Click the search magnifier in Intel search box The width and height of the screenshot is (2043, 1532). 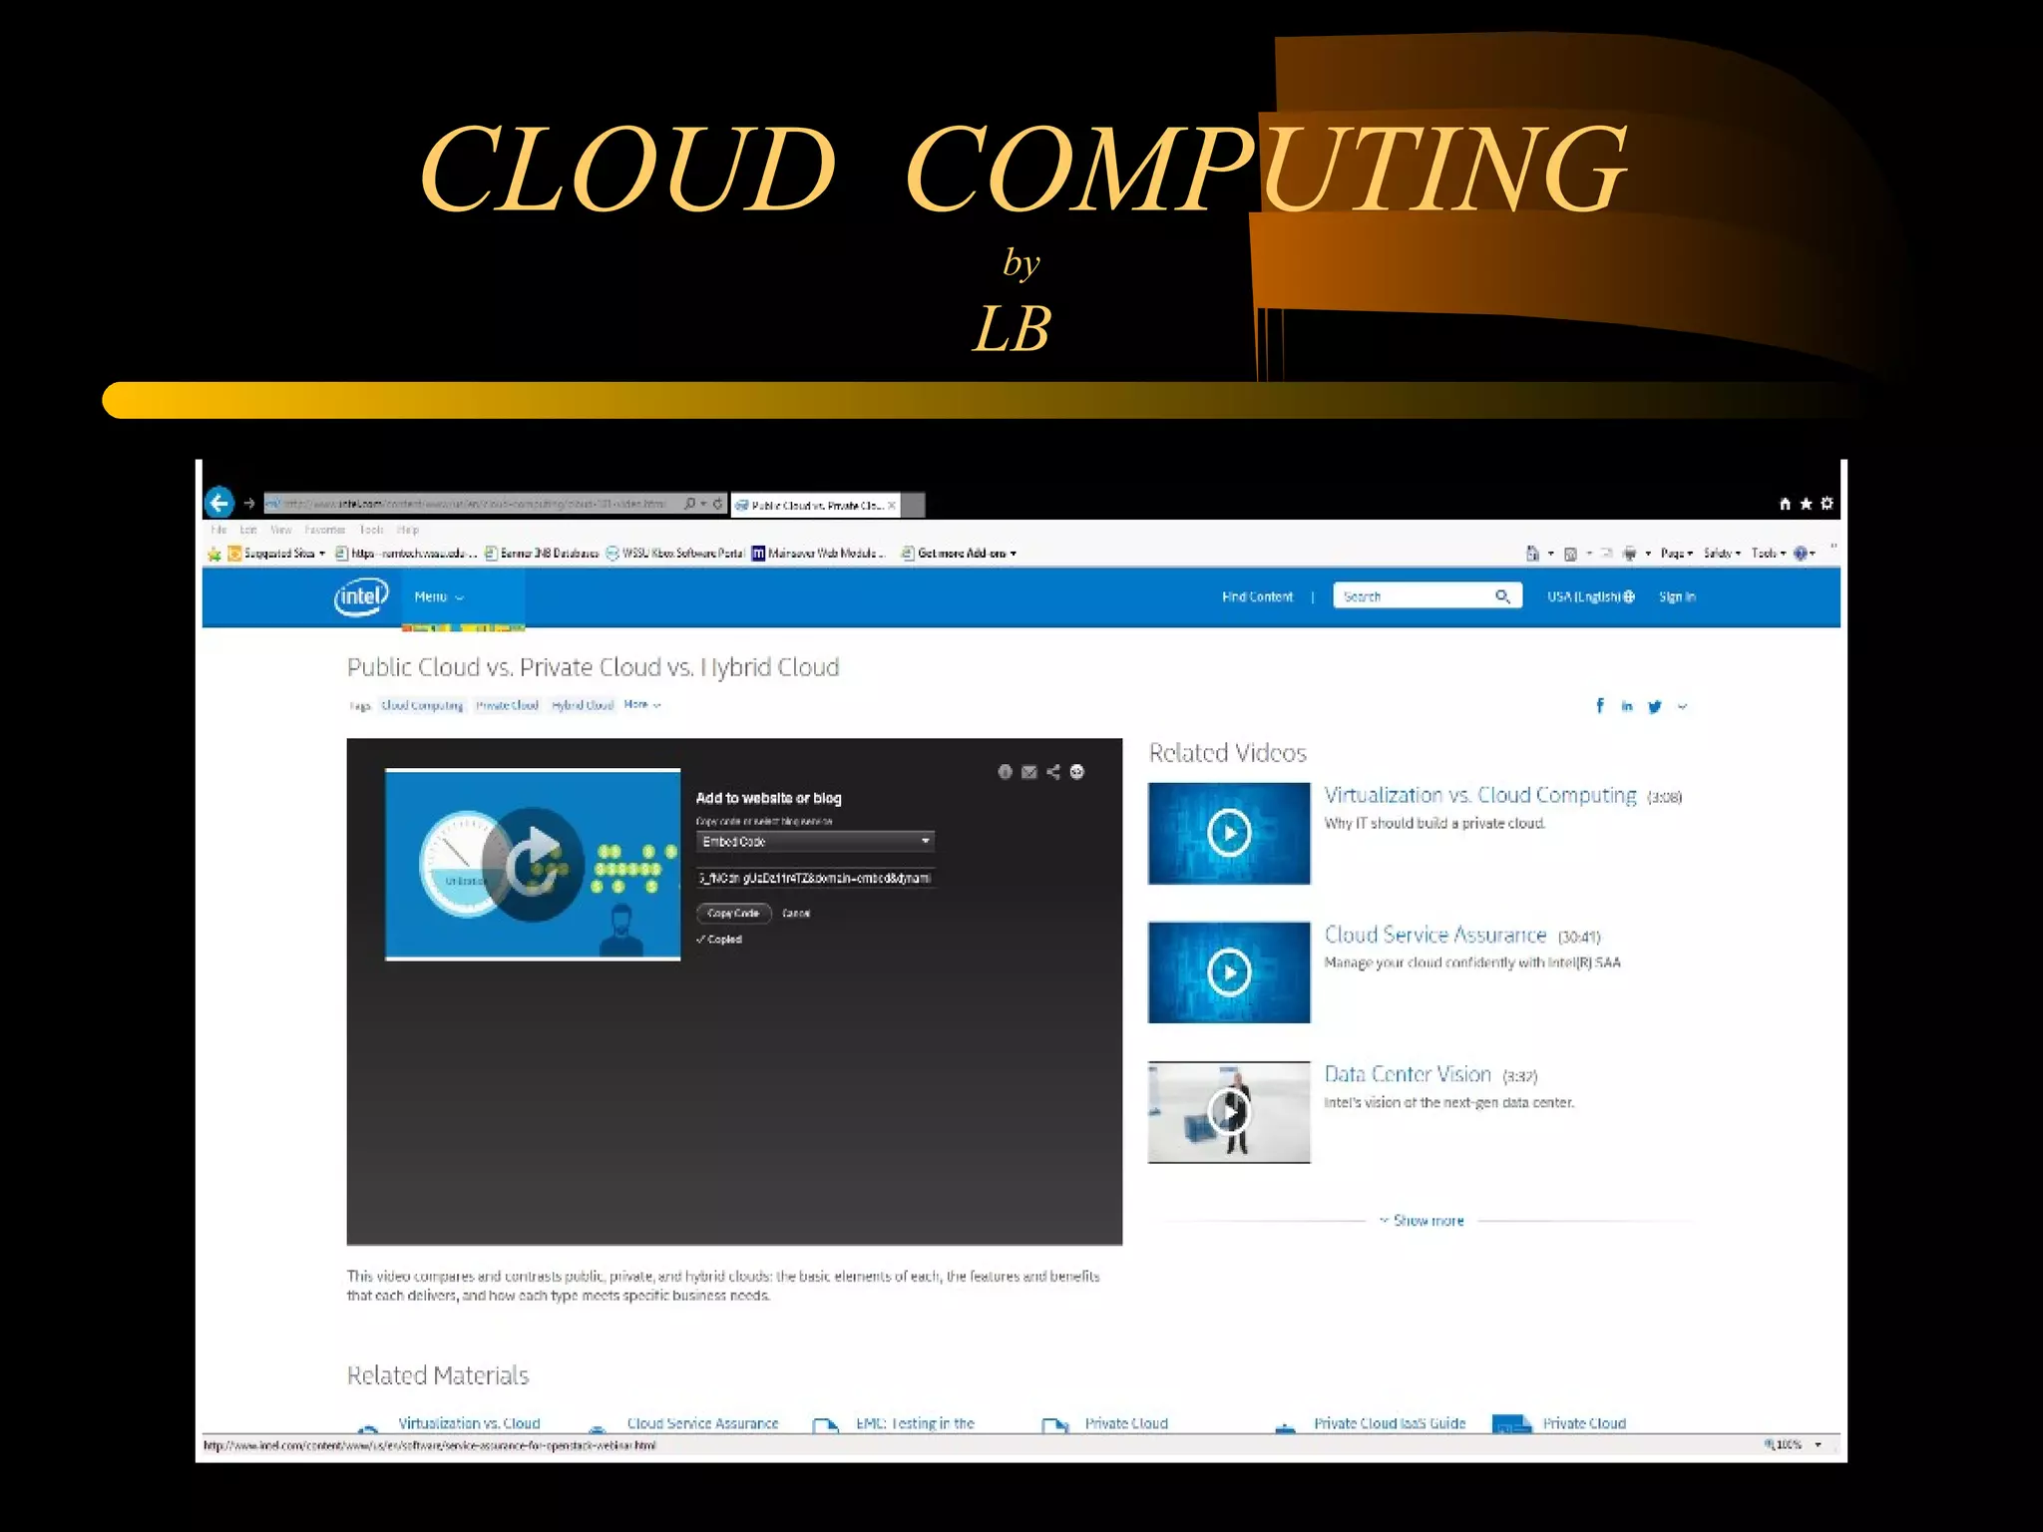1502,596
